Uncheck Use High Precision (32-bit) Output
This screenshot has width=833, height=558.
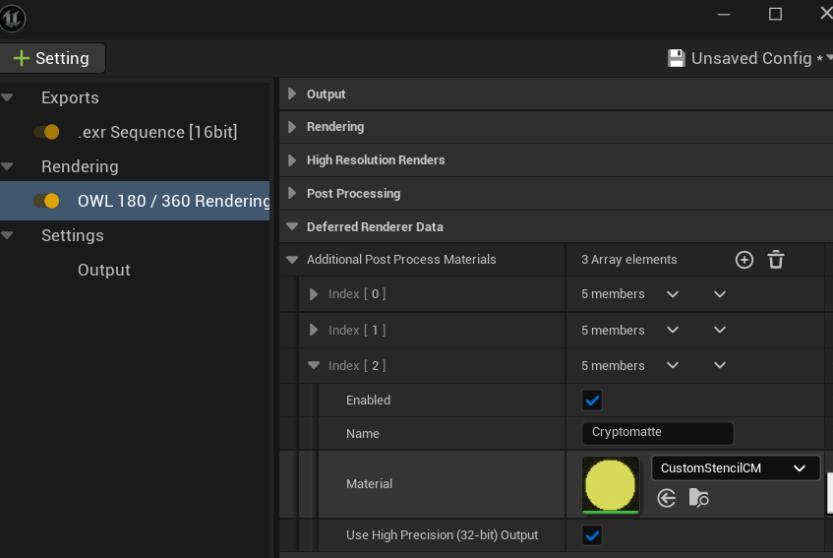tap(592, 535)
